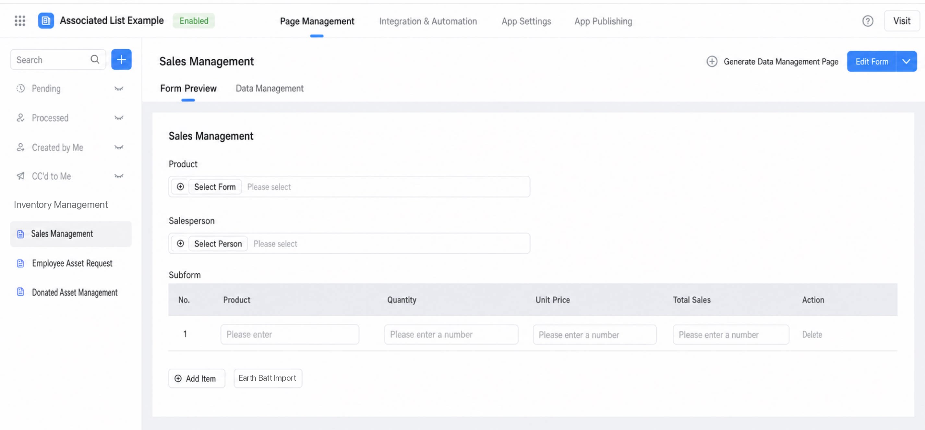Click the Quantity number input field
The height and width of the screenshot is (430, 925).
(451, 335)
